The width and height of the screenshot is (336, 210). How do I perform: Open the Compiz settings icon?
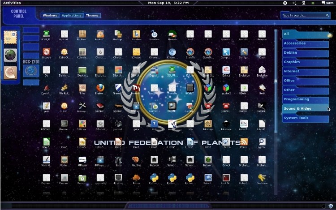tap(226, 52)
